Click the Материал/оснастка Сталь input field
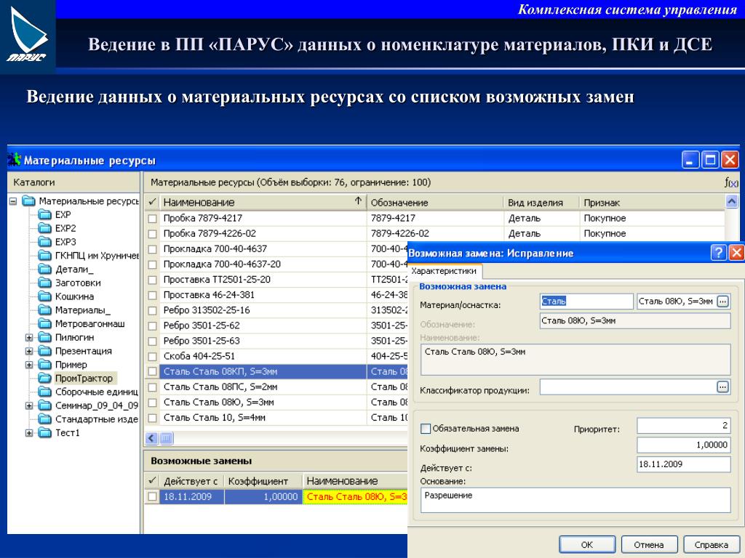The height and width of the screenshot is (558, 745). [x=587, y=302]
